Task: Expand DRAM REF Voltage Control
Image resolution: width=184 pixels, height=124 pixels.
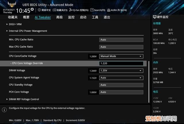Action: (x=24, y=99)
